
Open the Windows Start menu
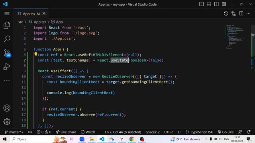click(5, 139)
